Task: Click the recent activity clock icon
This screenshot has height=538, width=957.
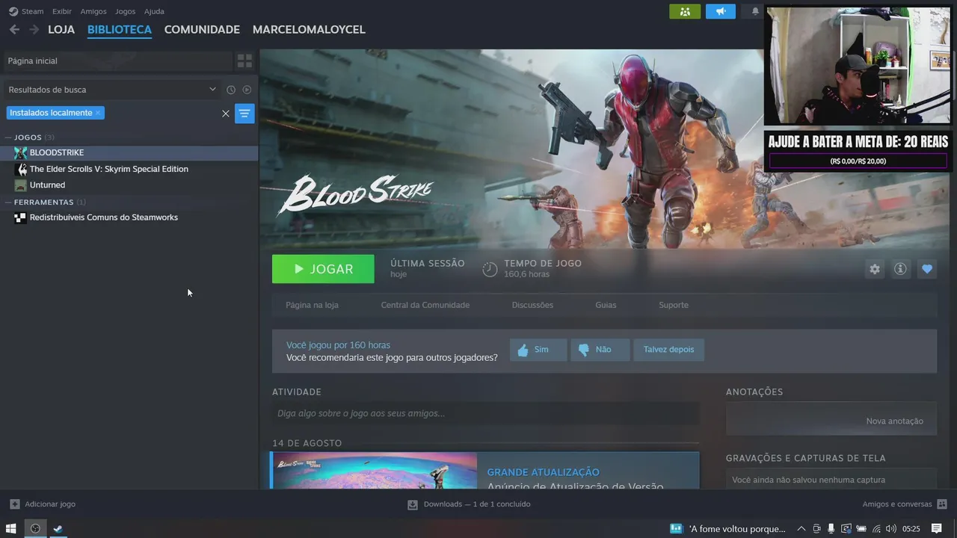Action: (x=231, y=90)
